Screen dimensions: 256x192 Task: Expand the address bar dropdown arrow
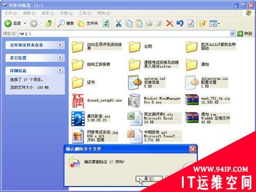tap(232, 34)
